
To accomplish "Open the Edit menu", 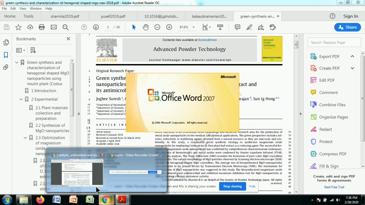I will point(13,9).
